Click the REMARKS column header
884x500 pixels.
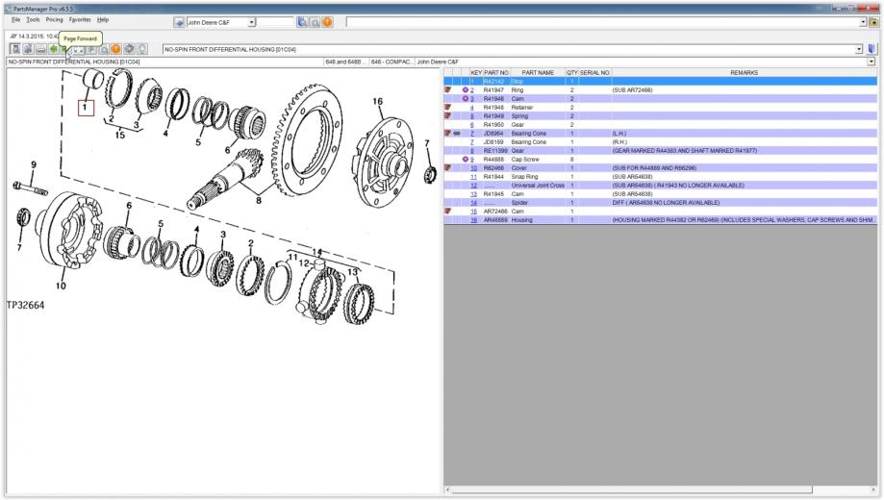click(745, 73)
